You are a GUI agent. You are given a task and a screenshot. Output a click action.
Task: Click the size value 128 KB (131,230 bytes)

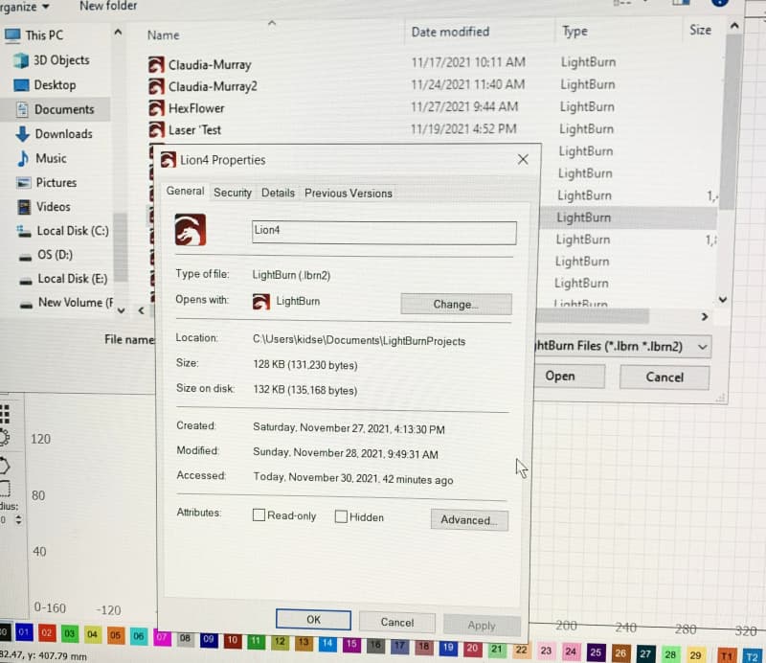[305, 365]
